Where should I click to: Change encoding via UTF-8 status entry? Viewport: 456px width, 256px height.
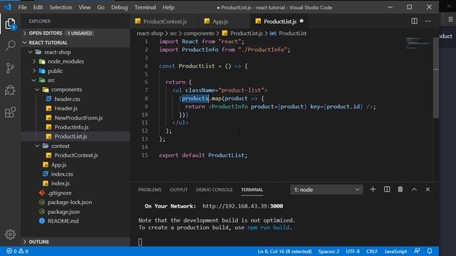click(353, 251)
